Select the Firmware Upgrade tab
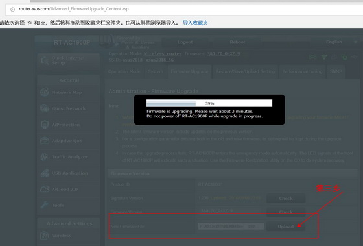The image size is (363, 246). tap(189, 71)
